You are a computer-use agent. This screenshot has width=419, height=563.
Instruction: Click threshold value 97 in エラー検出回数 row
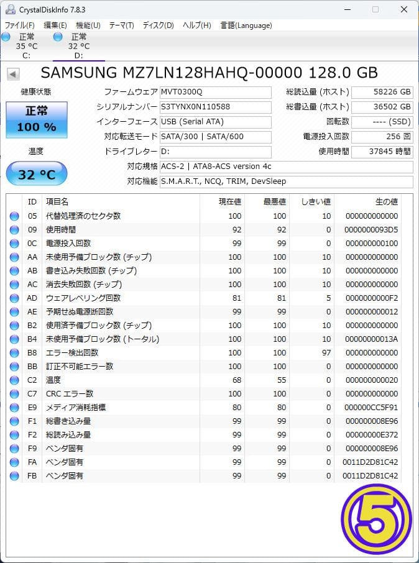[x=326, y=353]
